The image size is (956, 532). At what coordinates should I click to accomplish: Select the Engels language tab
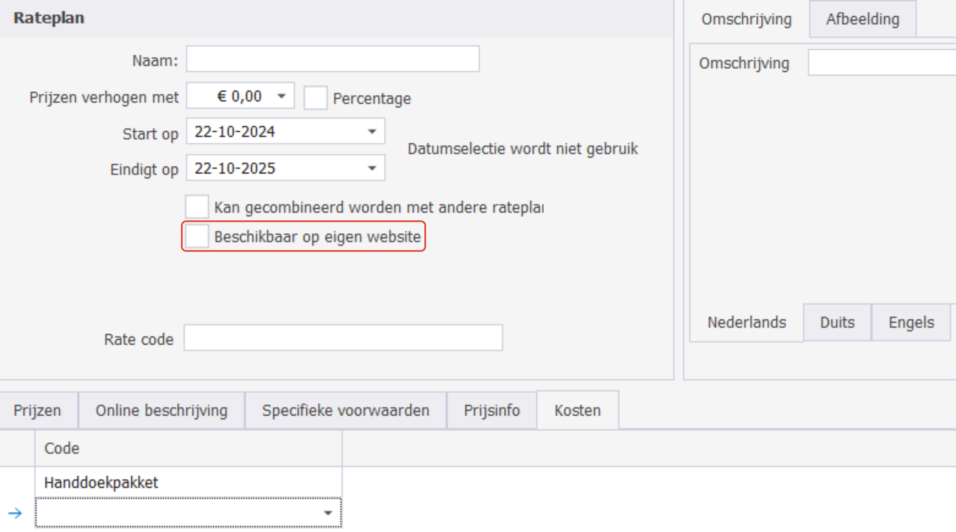tap(911, 322)
